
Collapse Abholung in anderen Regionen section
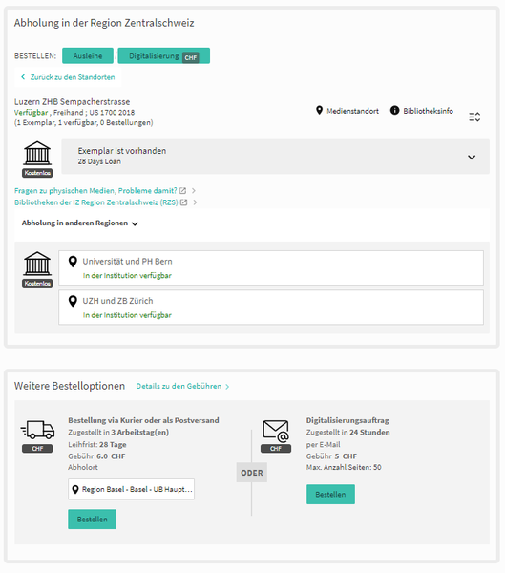(x=79, y=223)
